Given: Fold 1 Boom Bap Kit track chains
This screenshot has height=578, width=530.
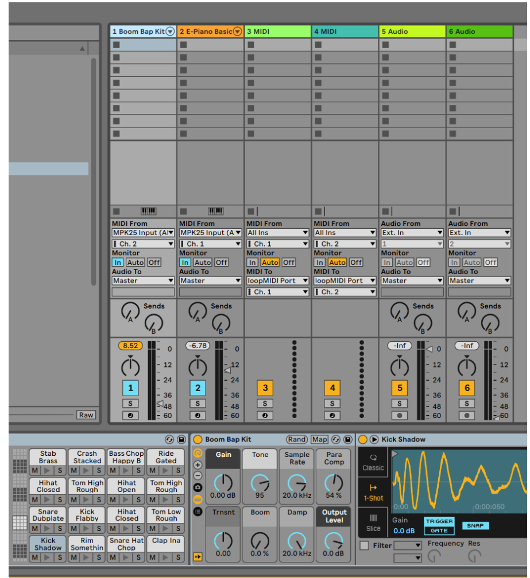Looking at the screenshot, I should pos(170,32).
